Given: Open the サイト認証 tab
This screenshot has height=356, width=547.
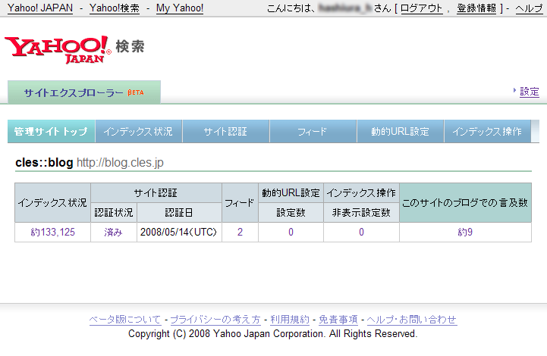Looking at the screenshot, I should tap(225, 132).
